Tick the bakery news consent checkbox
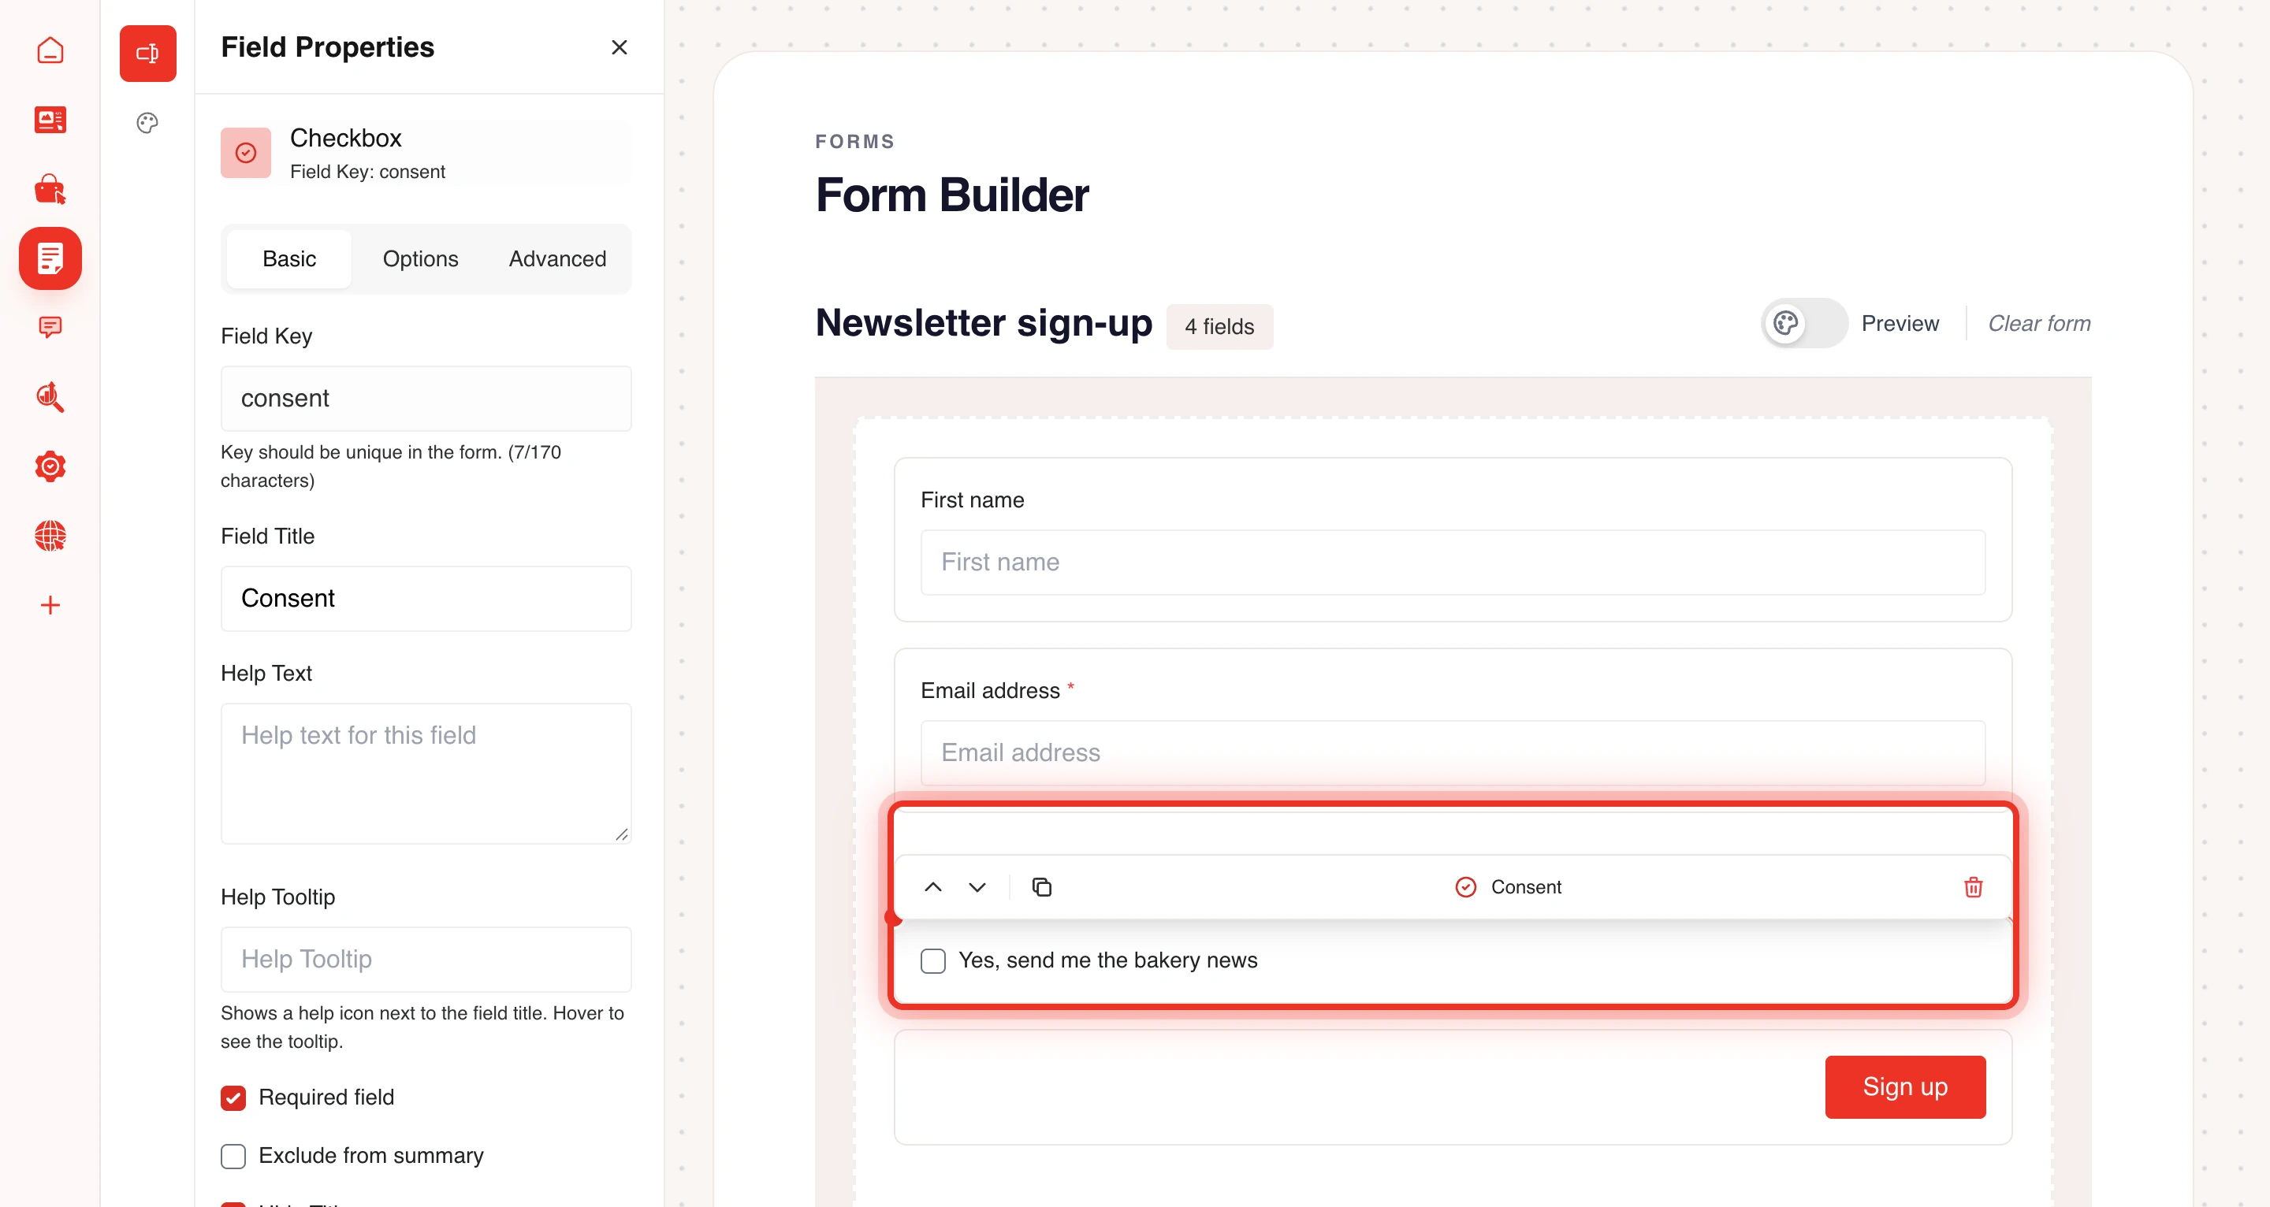2270x1207 pixels. [933, 960]
